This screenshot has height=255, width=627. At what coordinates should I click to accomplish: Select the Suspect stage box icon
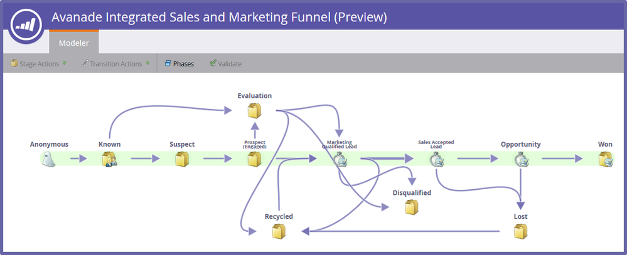pyautogui.click(x=182, y=159)
